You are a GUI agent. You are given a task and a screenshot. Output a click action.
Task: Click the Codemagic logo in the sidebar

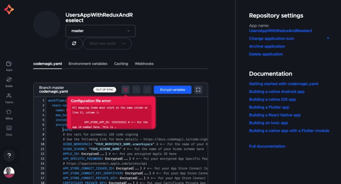pos(9,10)
